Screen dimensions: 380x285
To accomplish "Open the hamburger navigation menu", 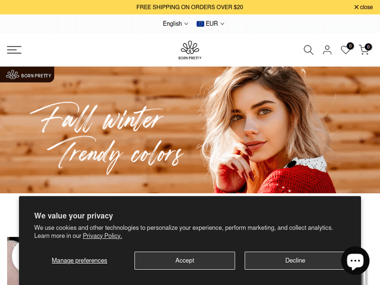I will tap(14, 50).
